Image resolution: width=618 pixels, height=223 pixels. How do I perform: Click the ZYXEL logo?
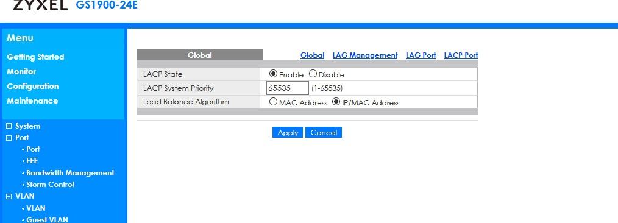click(41, 5)
